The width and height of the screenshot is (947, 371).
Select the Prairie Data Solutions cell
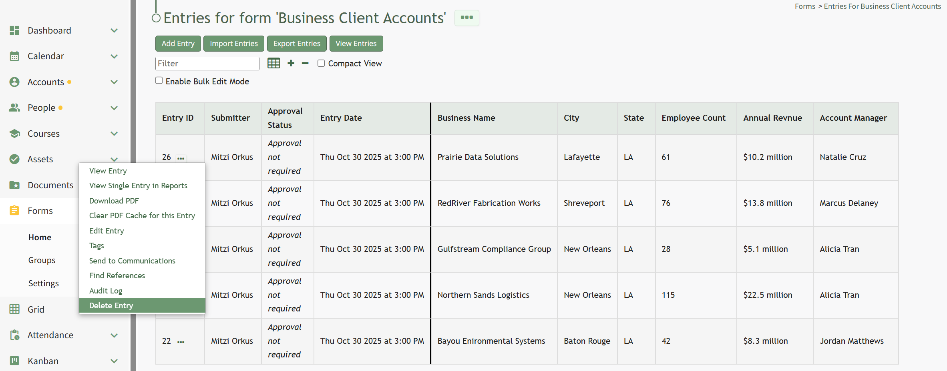[x=494, y=157]
